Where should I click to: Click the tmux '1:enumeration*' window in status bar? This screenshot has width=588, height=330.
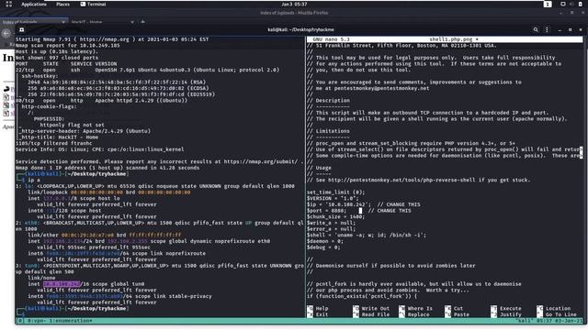pos(71,321)
